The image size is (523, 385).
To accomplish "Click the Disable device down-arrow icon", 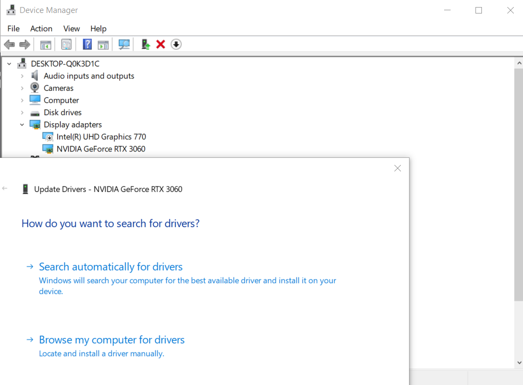I will point(176,44).
